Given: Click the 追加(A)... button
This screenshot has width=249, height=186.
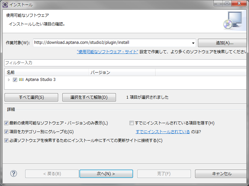Looking at the screenshot, I should pos(222,43).
